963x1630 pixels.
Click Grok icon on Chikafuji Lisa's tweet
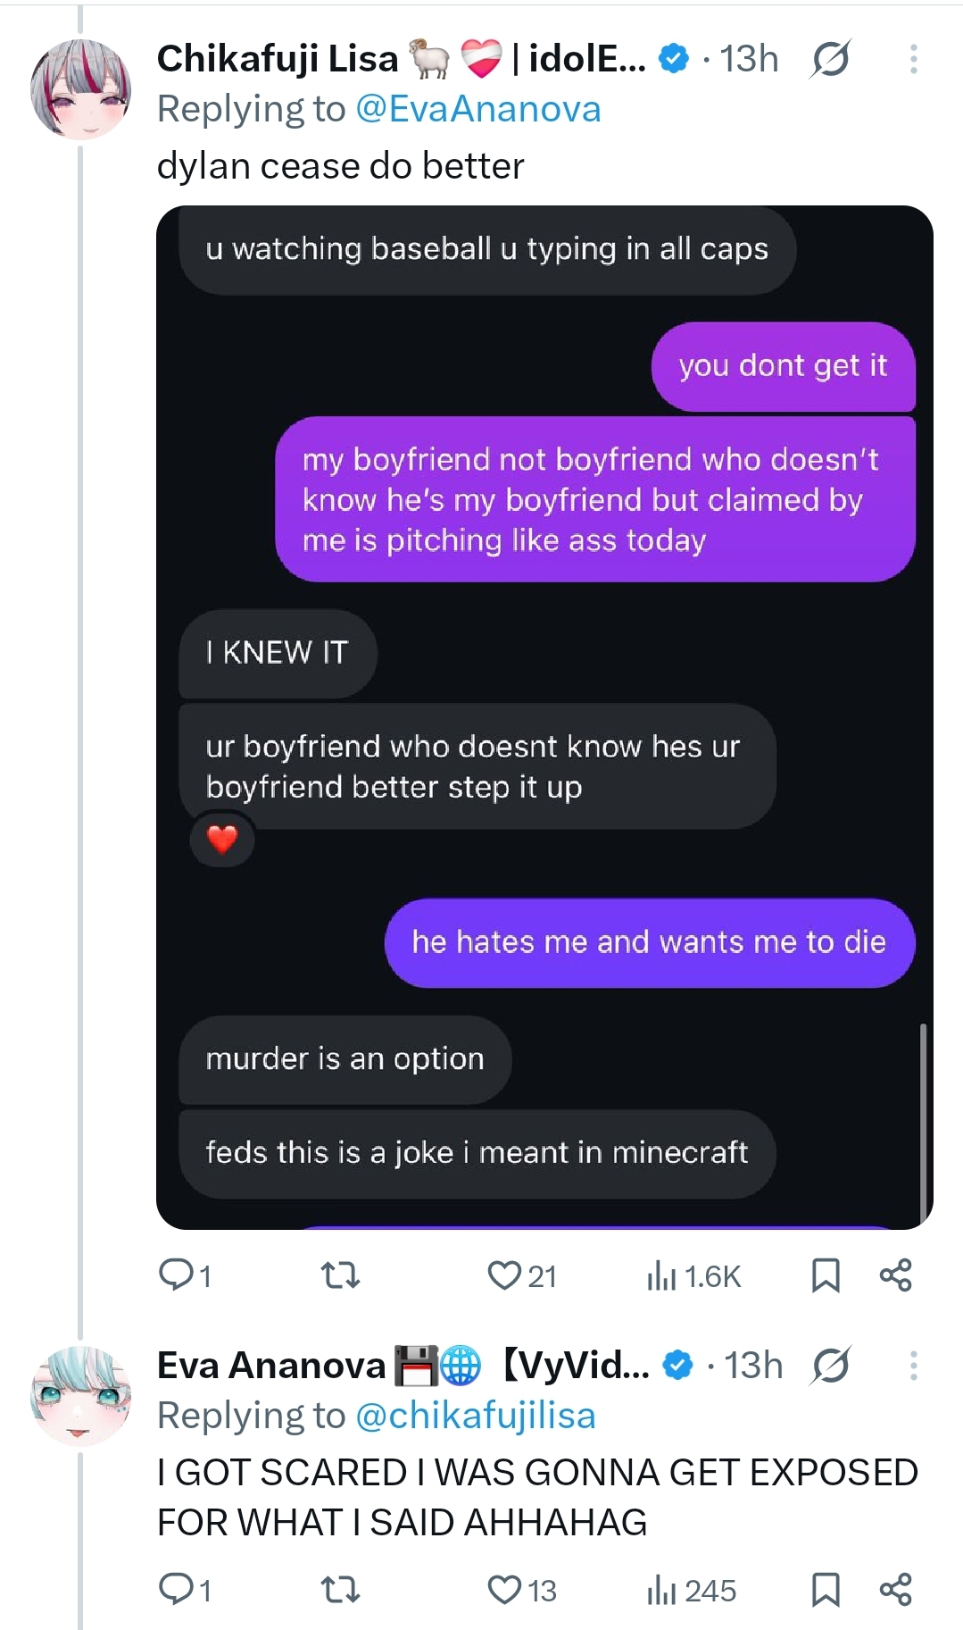[x=830, y=59]
